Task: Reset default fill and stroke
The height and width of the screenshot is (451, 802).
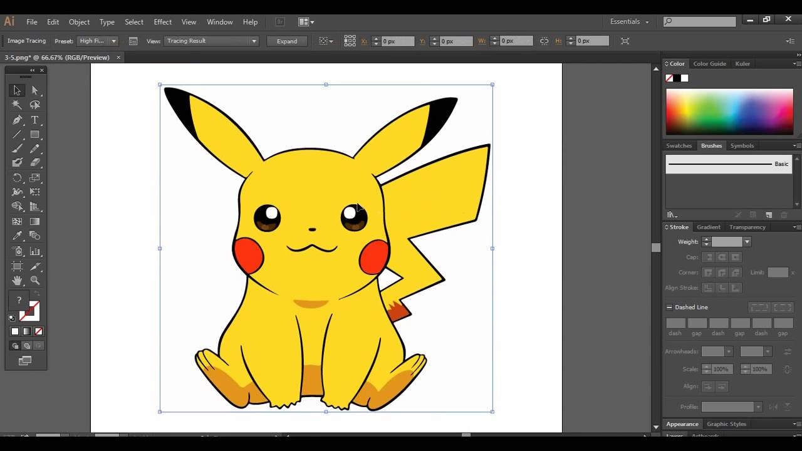Action: [x=12, y=318]
